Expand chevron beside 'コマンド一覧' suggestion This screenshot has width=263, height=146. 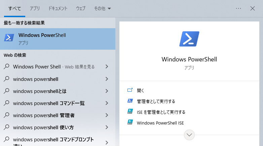tap(107, 103)
